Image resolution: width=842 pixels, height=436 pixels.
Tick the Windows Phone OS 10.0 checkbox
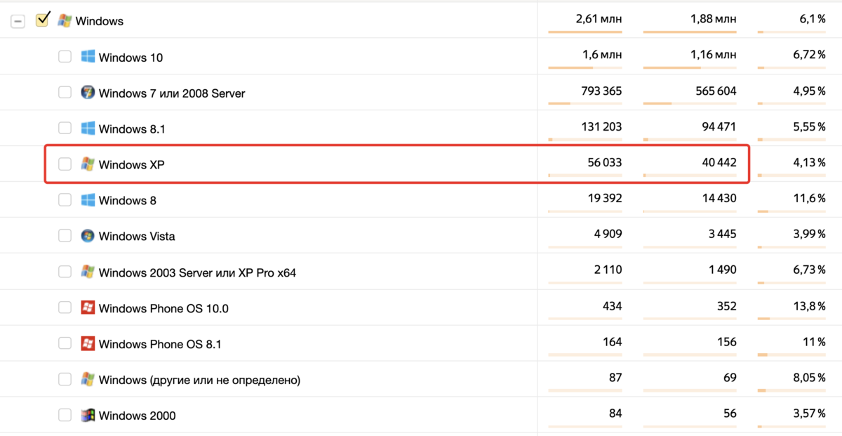pos(65,308)
